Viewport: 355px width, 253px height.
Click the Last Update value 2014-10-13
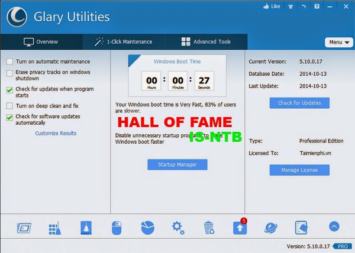click(x=313, y=86)
